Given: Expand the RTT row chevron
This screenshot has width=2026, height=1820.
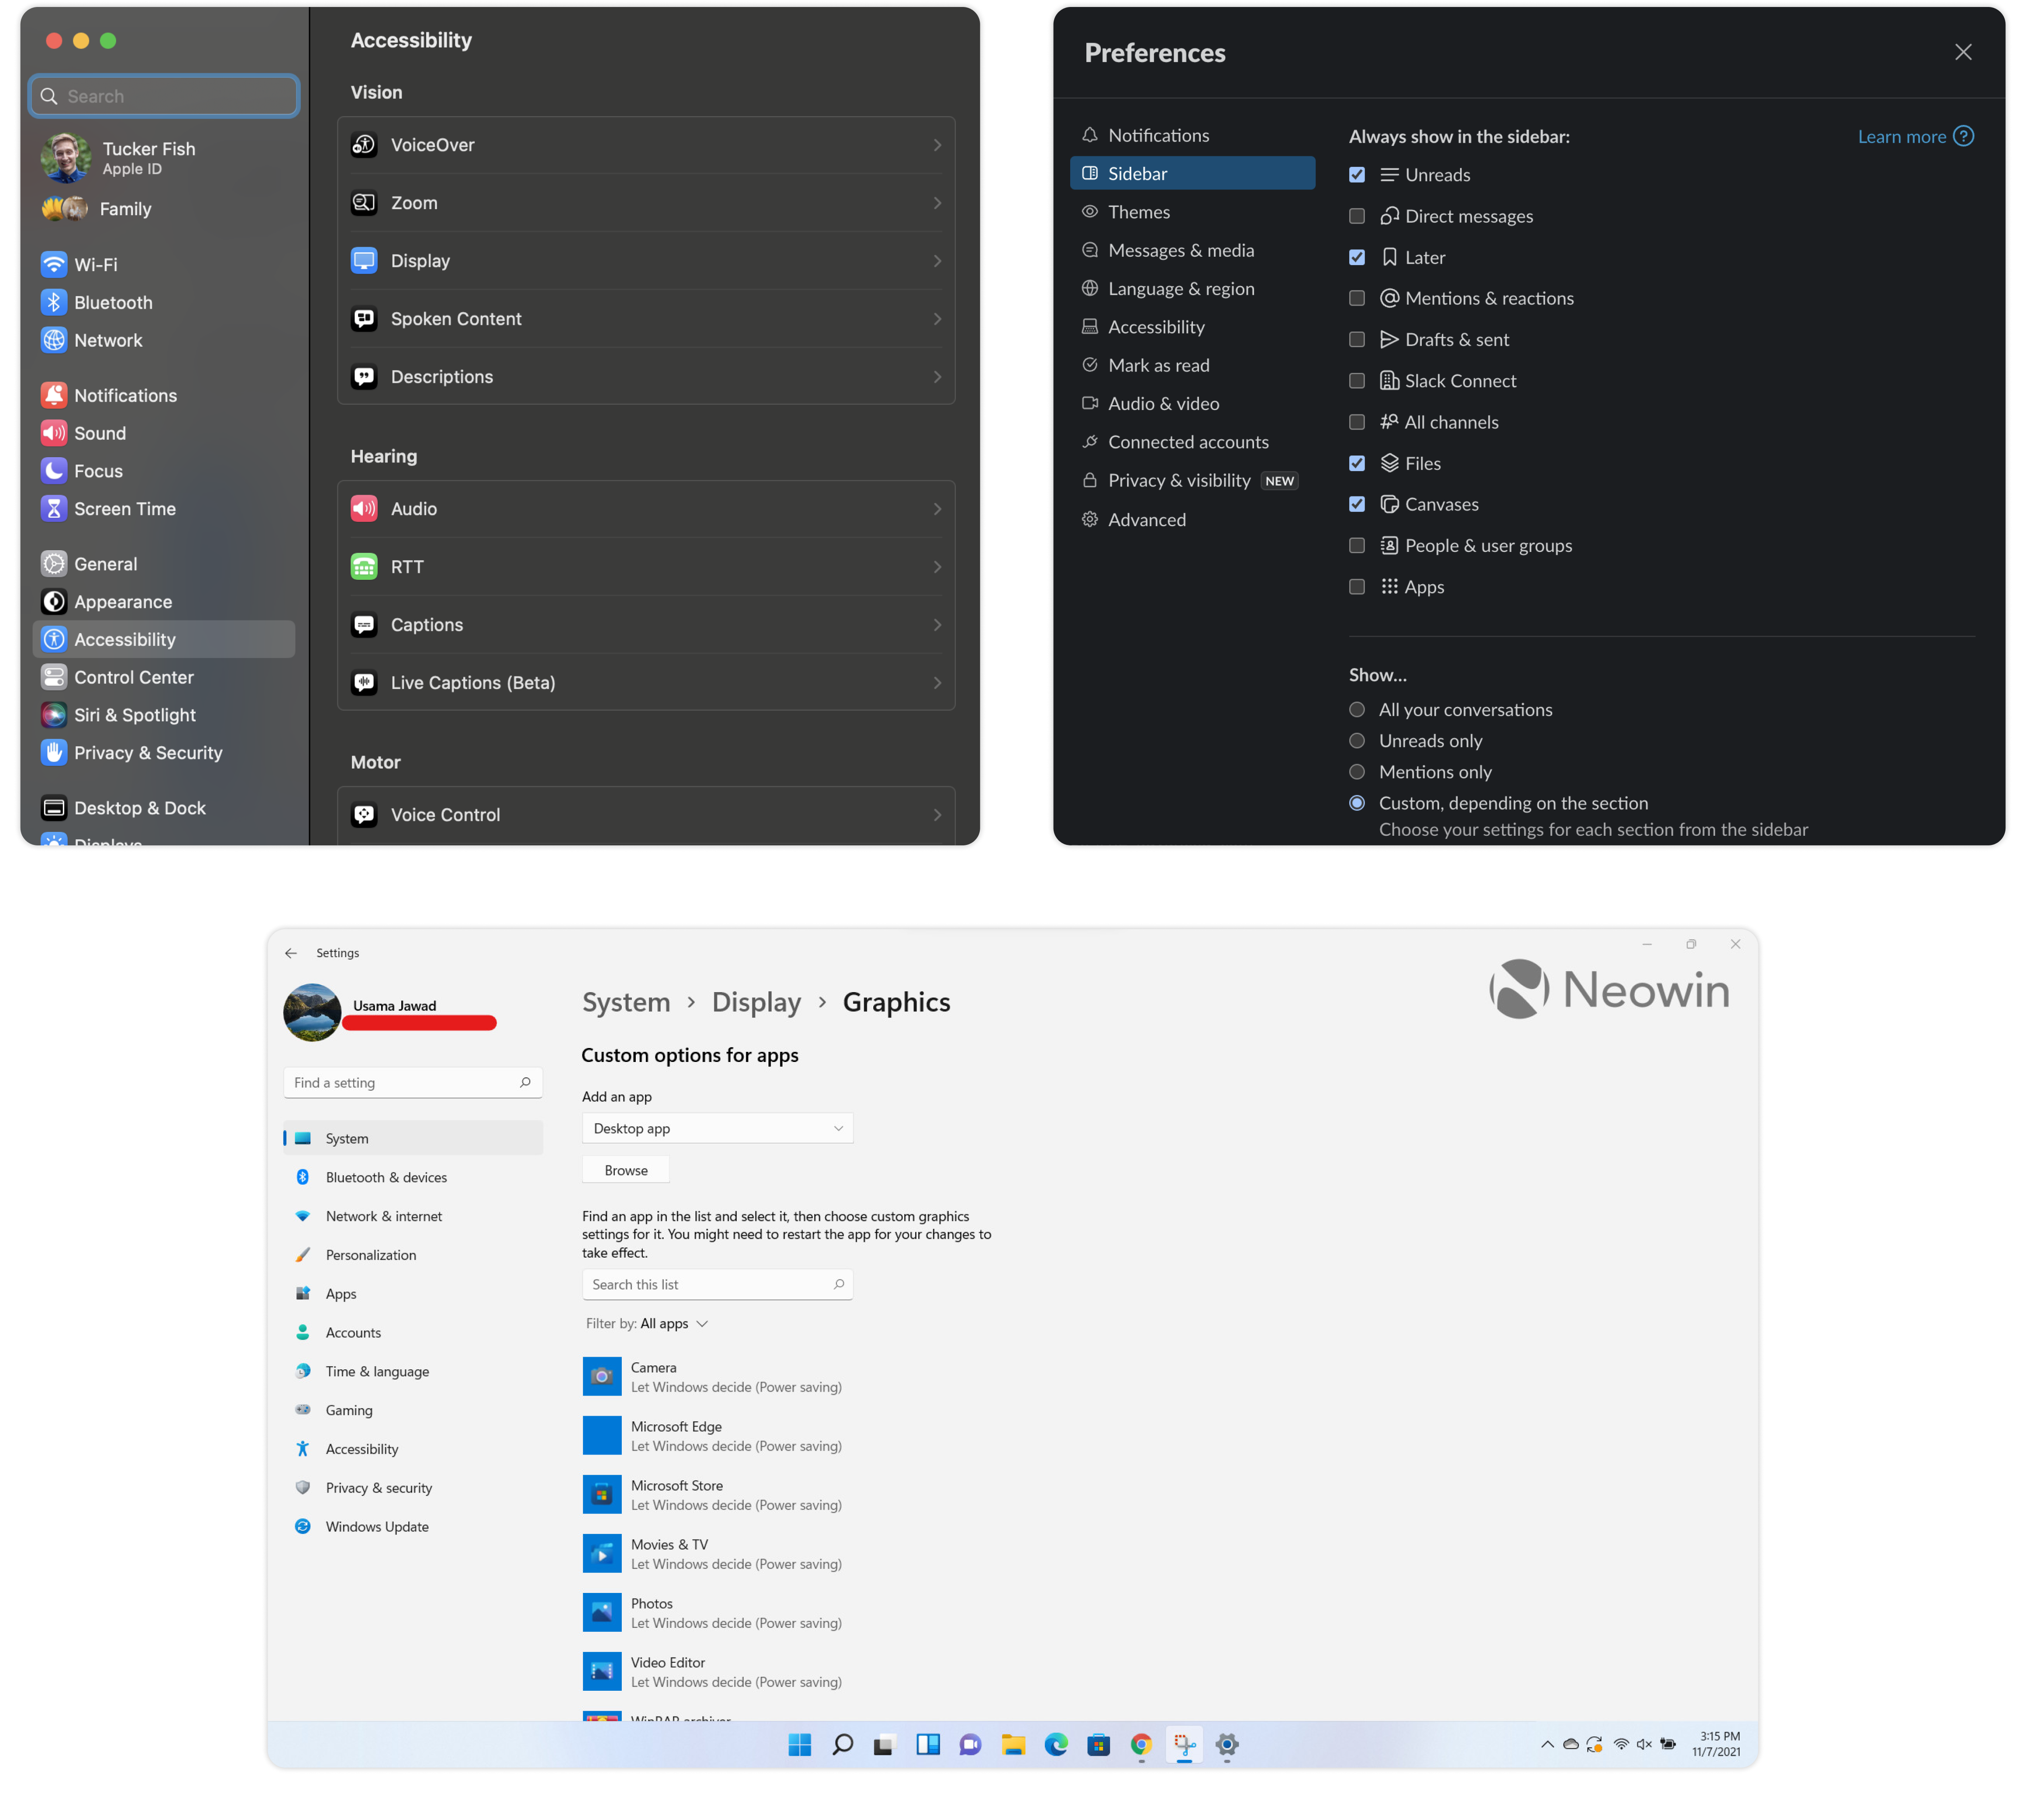Looking at the screenshot, I should pos(937,567).
